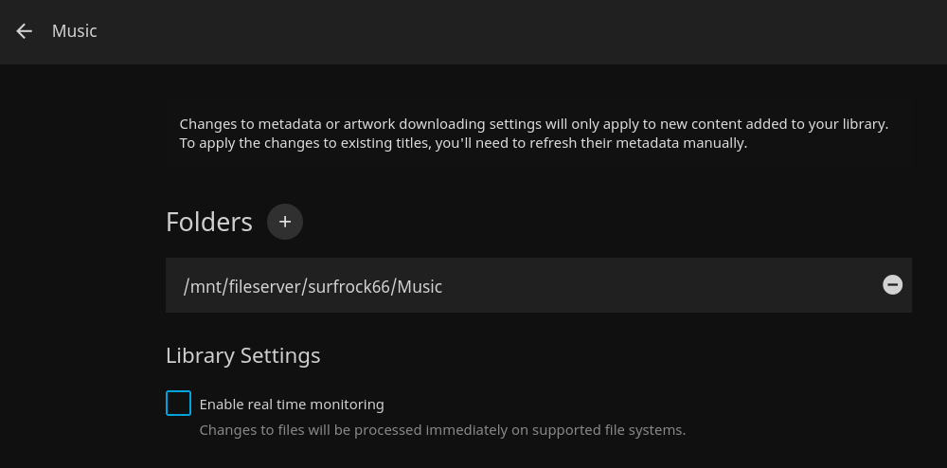Image resolution: width=947 pixels, height=468 pixels.
Task: Click the "Music" page title
Action: click(75, 31)
